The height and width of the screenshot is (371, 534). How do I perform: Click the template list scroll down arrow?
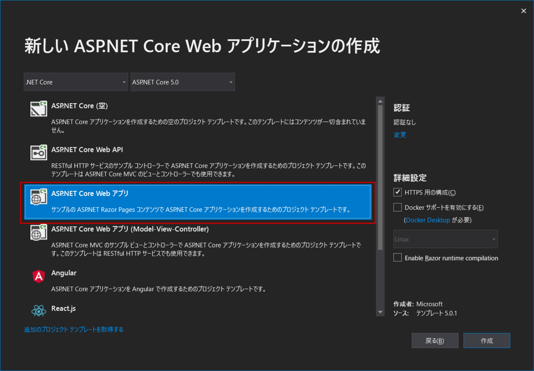point(380,312)
